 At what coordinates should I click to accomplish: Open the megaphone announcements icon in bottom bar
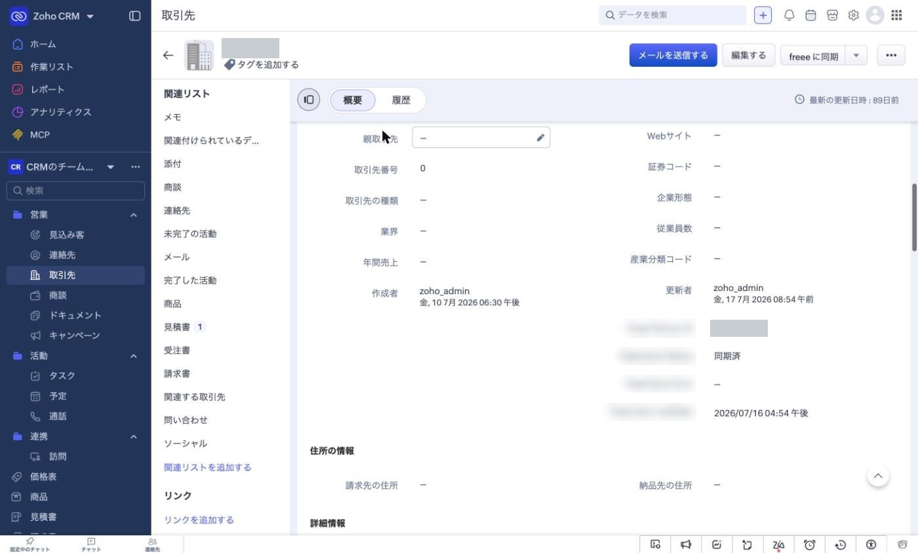pyautogui.click(x=686, y=544)
